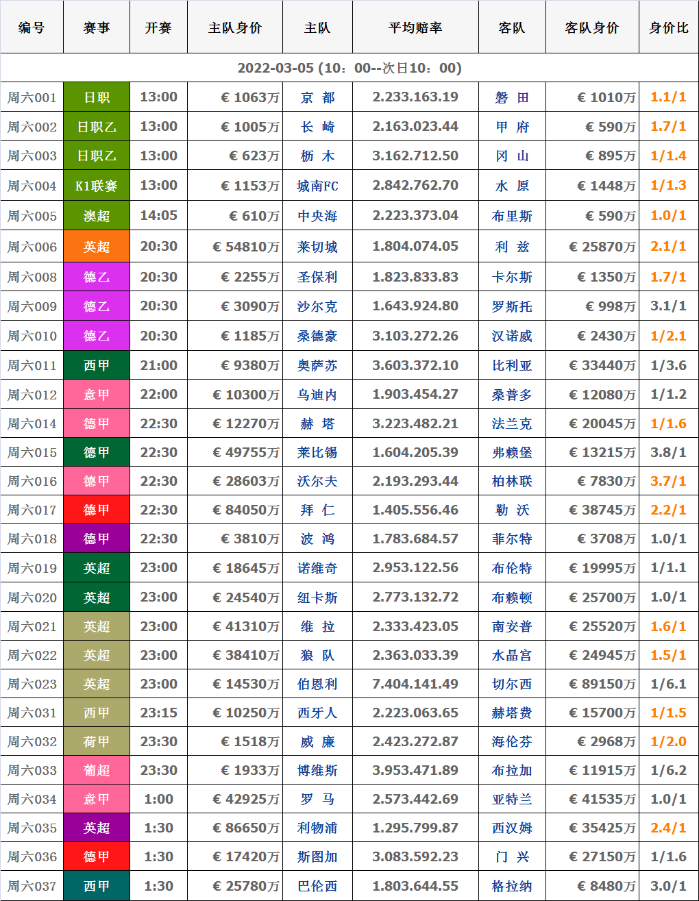Click the K1联赛 league cell
699x901 pixels.
click(97, 186)
